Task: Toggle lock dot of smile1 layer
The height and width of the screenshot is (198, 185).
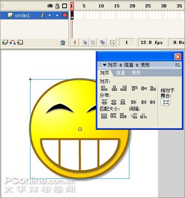Action: (57, 15)
